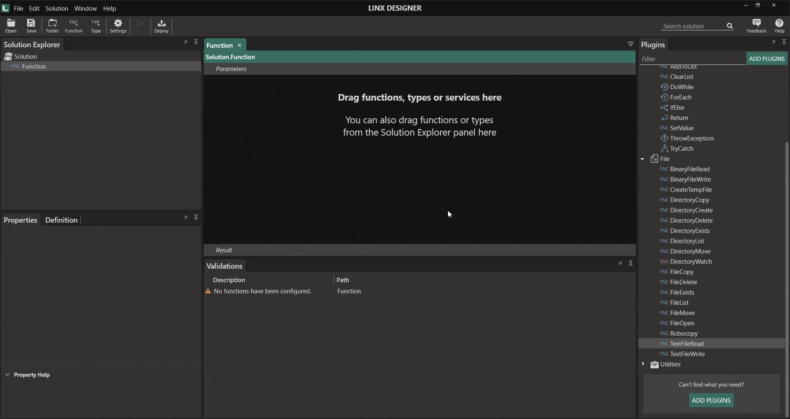Float the Plugins panel
The image size is (790, 419).
[x=774, y=42]
